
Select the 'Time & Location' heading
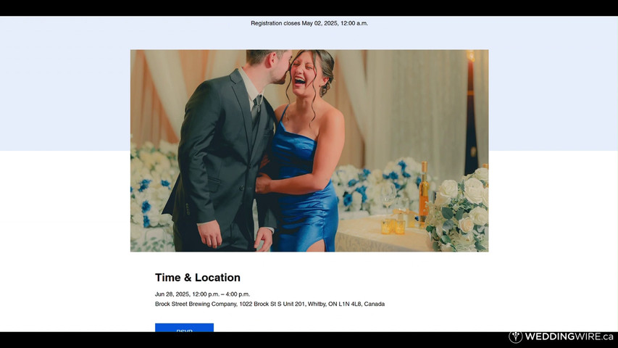pos(198,278)
